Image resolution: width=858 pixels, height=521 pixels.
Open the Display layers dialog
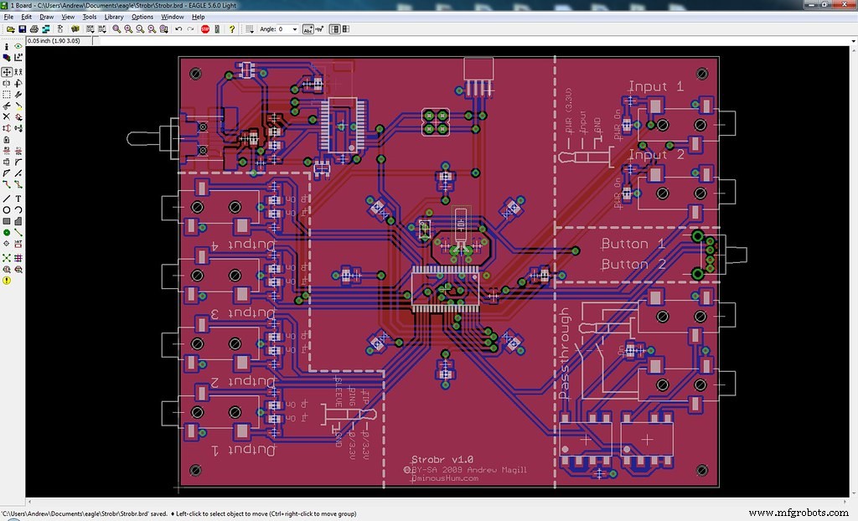pyautogui.click(x=7, y=56)
